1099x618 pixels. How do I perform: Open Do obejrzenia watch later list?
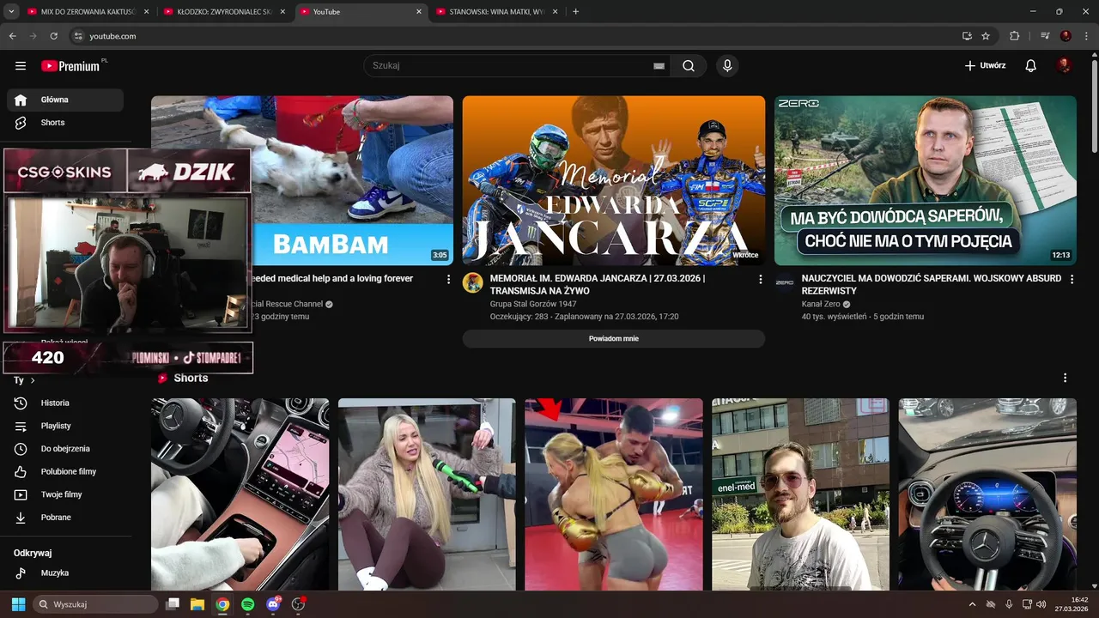pos(65,449)
